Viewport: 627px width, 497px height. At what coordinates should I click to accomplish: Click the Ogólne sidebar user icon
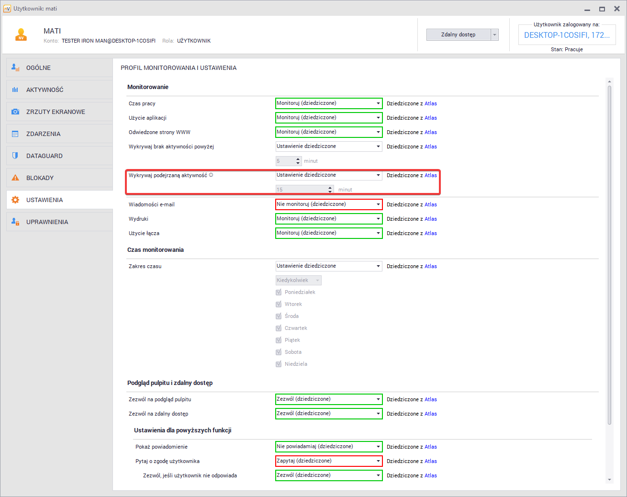[x=15, y=68]
